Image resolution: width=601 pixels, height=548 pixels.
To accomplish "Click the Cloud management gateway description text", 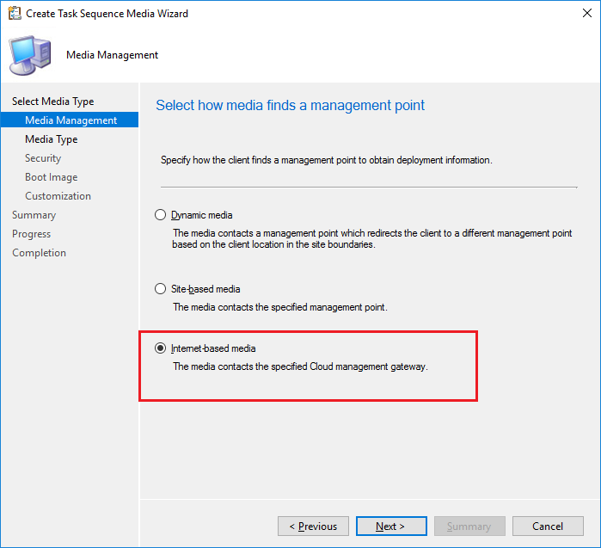I will 300,366.
